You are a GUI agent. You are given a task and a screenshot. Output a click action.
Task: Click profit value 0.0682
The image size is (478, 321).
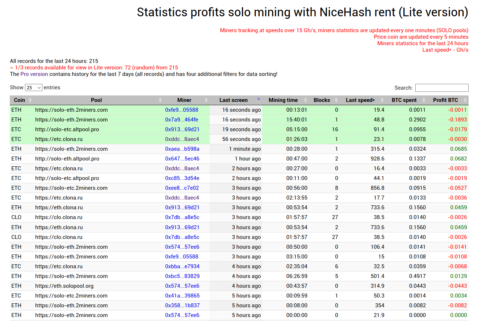[x=458, y=159]
